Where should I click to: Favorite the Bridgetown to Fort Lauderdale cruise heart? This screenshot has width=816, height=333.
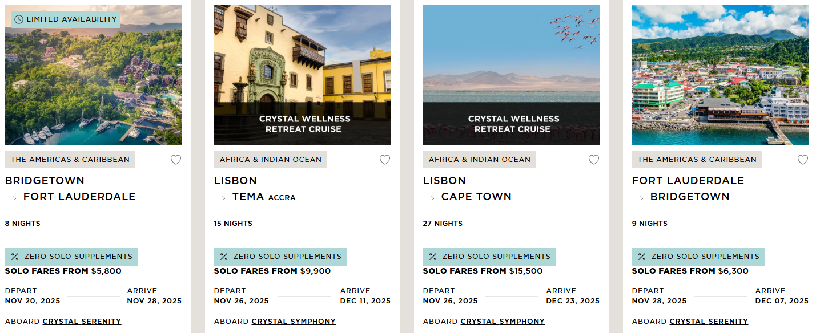[176, 160]
